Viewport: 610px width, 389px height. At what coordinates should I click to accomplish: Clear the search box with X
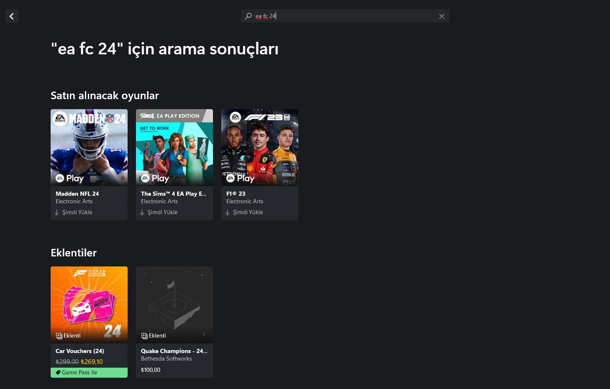(442, 16)
